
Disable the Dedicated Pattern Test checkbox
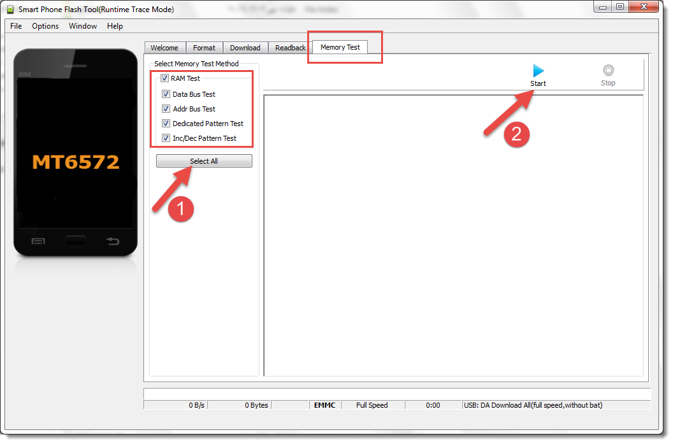pos(166,124)
